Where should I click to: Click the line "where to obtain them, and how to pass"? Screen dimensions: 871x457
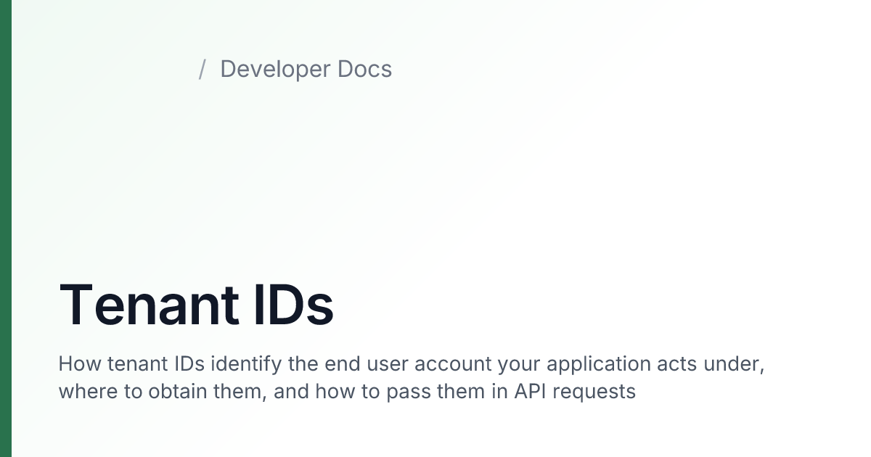coord(347,392)
